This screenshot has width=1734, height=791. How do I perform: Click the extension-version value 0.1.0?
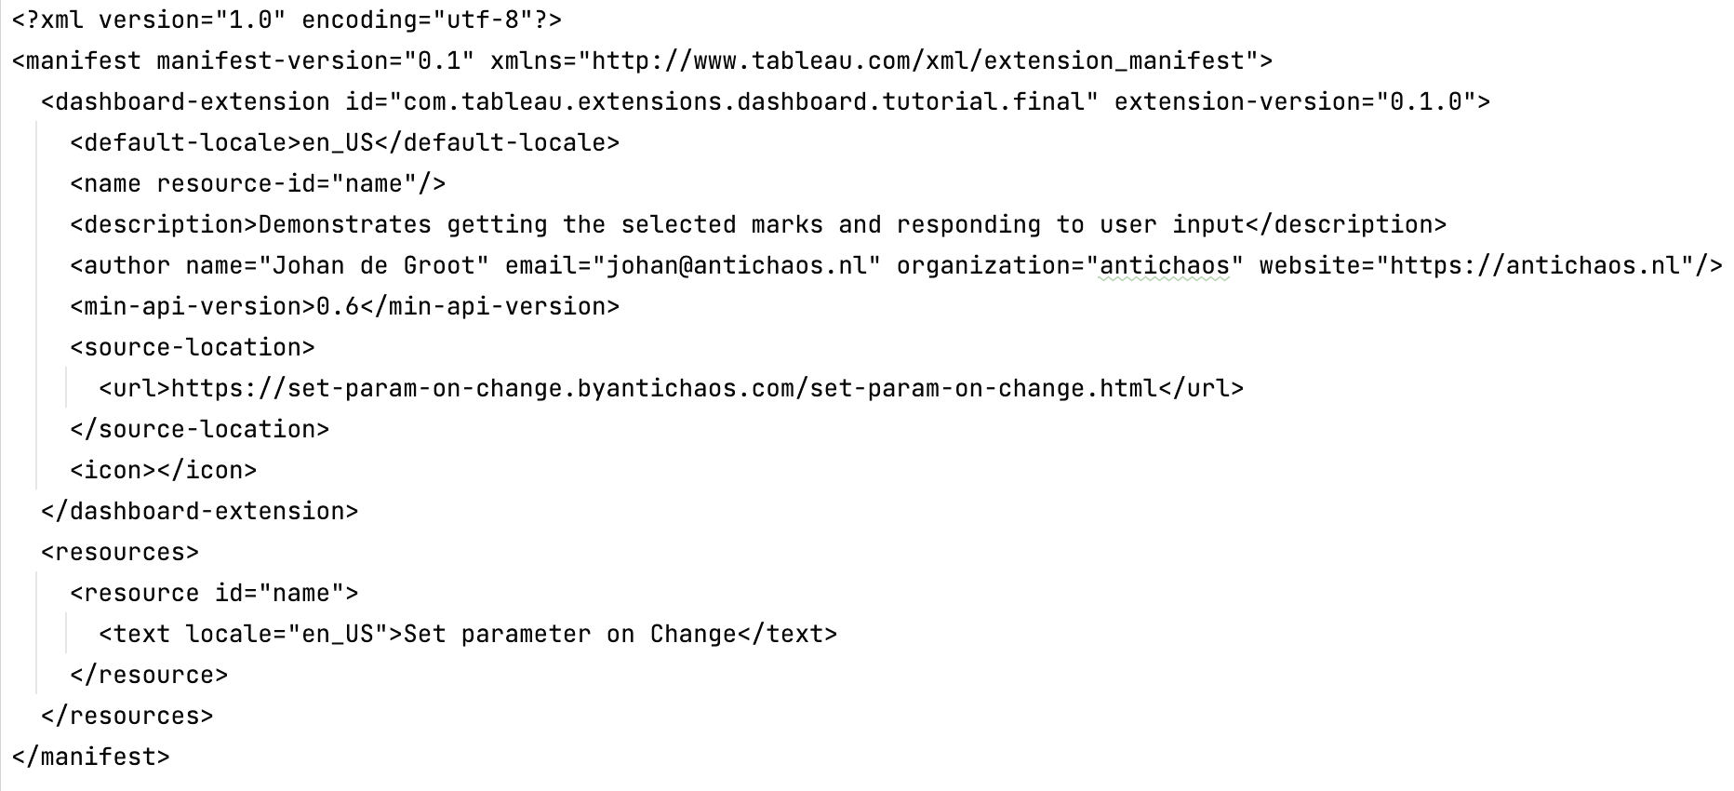point(1425,102)
